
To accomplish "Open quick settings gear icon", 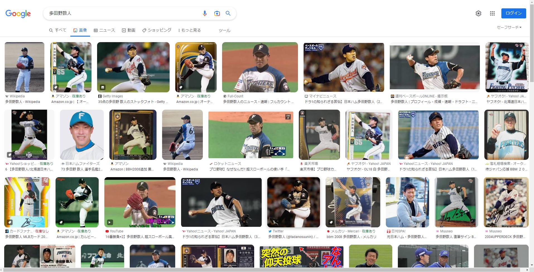I will coord(478,13).
